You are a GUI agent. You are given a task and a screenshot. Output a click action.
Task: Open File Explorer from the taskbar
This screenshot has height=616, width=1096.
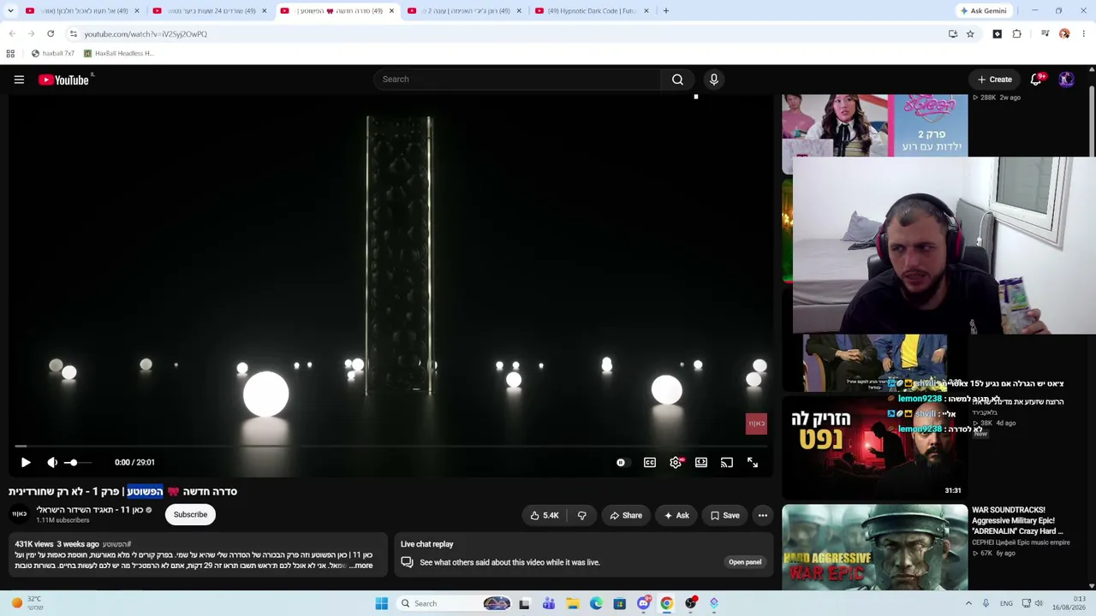[x=573, y=603]
